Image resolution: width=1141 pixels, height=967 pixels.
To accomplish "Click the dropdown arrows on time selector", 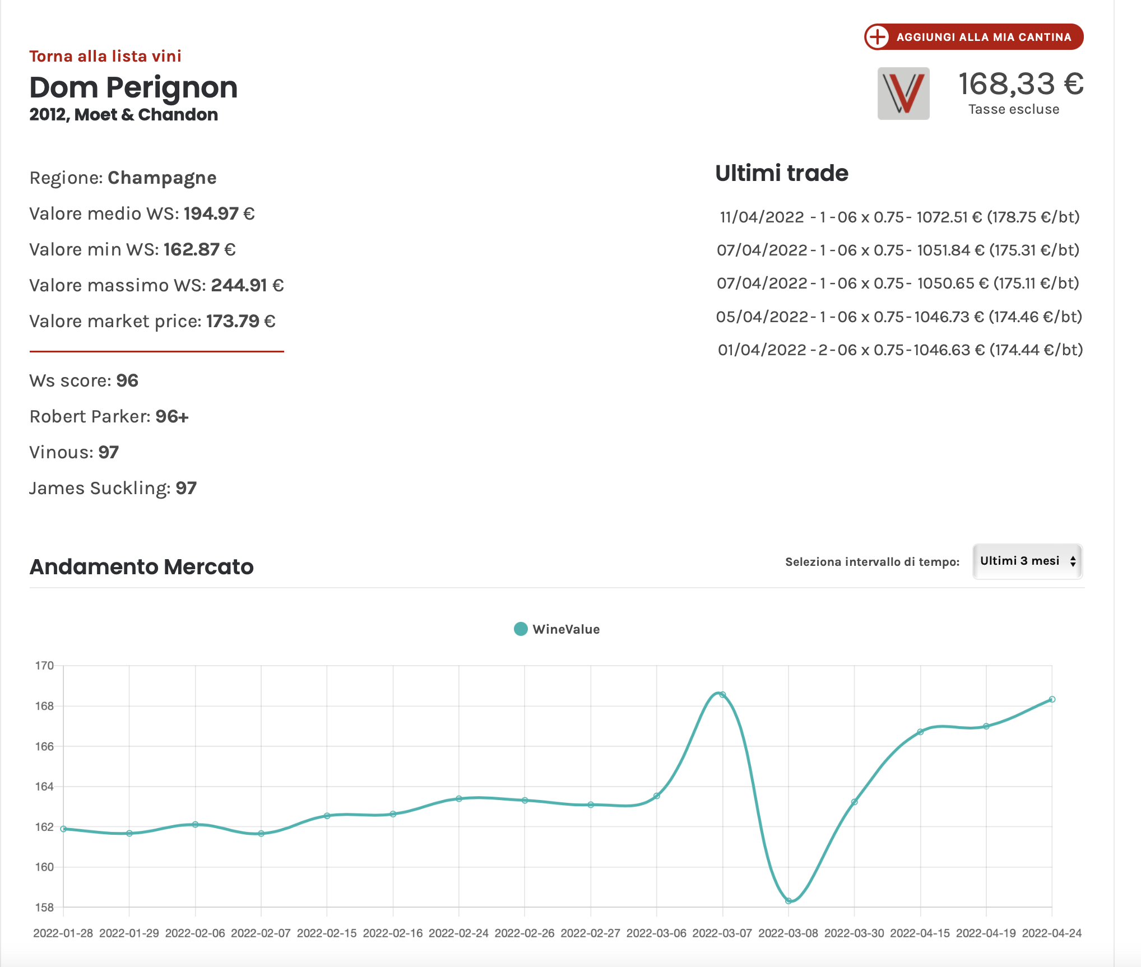I will tap(1073, 561).
